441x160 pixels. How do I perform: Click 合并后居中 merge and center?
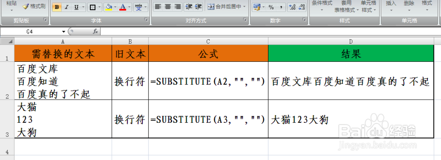click(x=224, y=7)
